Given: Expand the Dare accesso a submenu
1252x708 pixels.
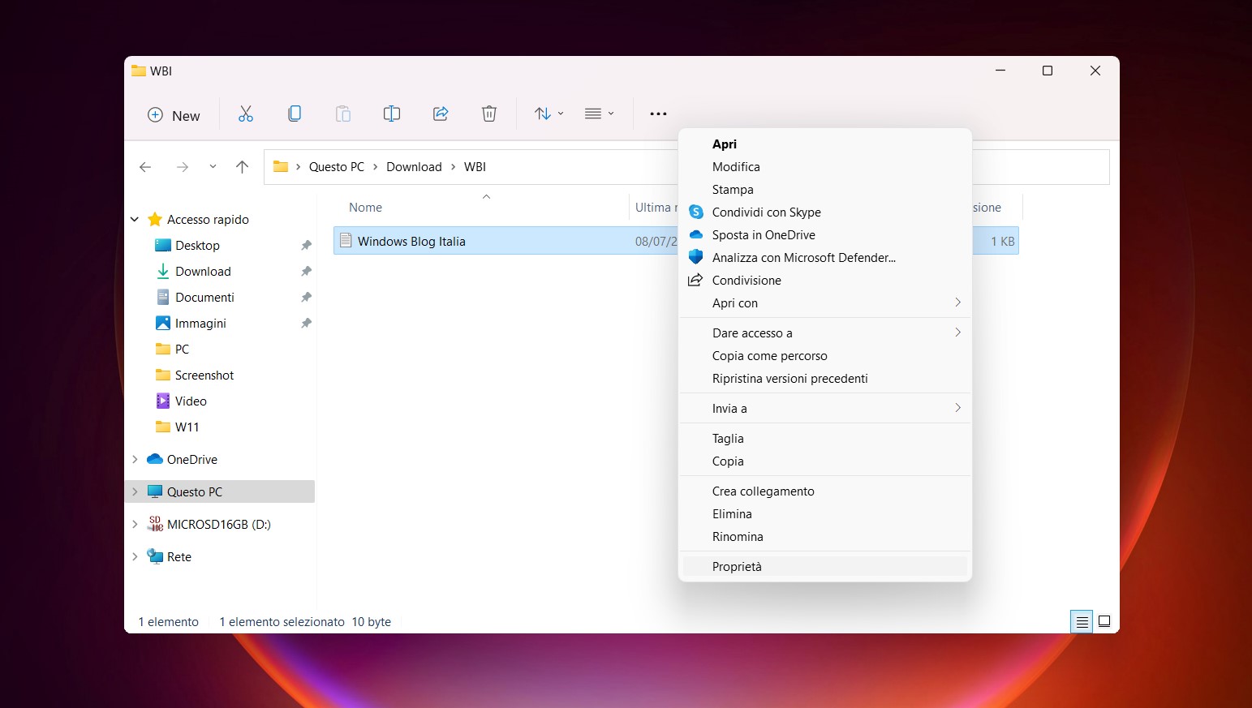Looking at the screenshot, I should tap(825, 333).
